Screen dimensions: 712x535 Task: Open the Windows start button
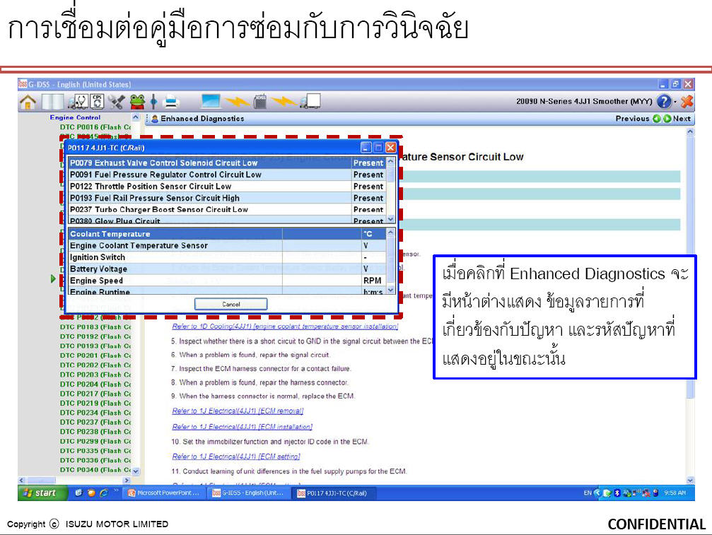tap(42, 493)
